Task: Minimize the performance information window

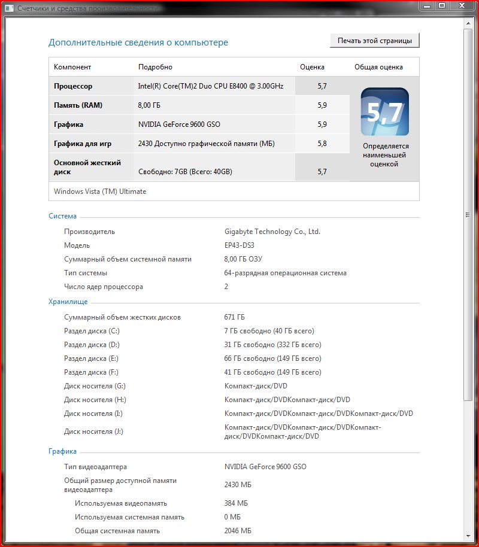Action: (x=426, y=5)
